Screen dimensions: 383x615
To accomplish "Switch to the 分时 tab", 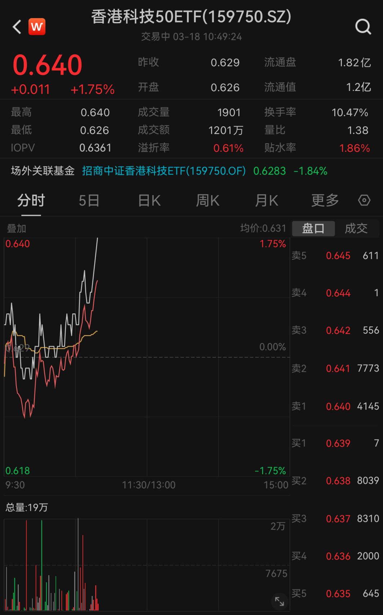I will tap(31, 201).
